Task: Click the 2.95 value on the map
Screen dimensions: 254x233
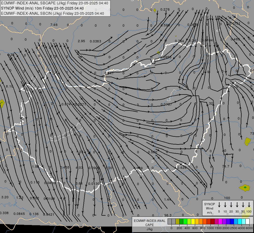Action: pos(81,41)
